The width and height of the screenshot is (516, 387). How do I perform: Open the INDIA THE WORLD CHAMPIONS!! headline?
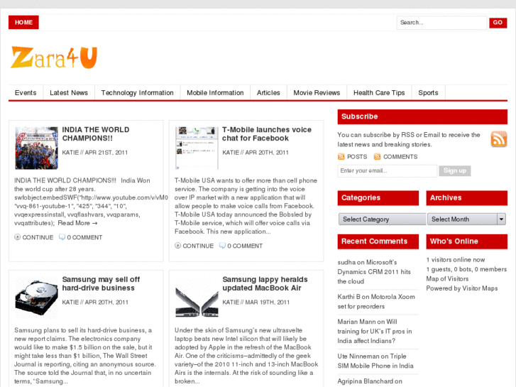[x=96, y=133]
